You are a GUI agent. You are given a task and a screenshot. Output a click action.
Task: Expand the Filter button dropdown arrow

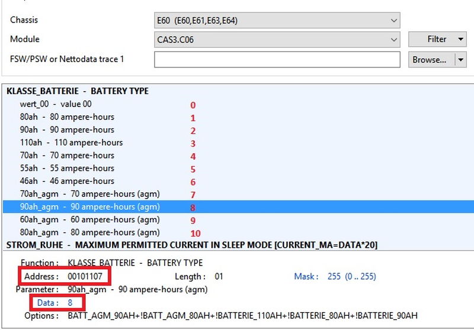(x=460, y=40)
